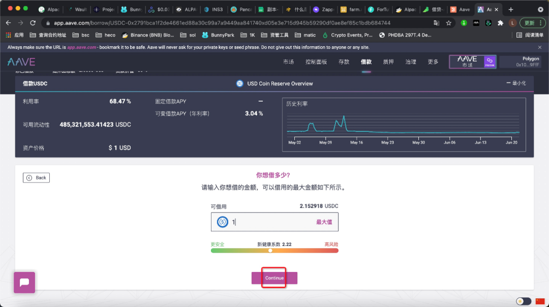The height and width of the screenshot is (307, 549).
Task: Dismiss the URL safety warning banner
Action: pyautogui.click(x=540, y=47)
